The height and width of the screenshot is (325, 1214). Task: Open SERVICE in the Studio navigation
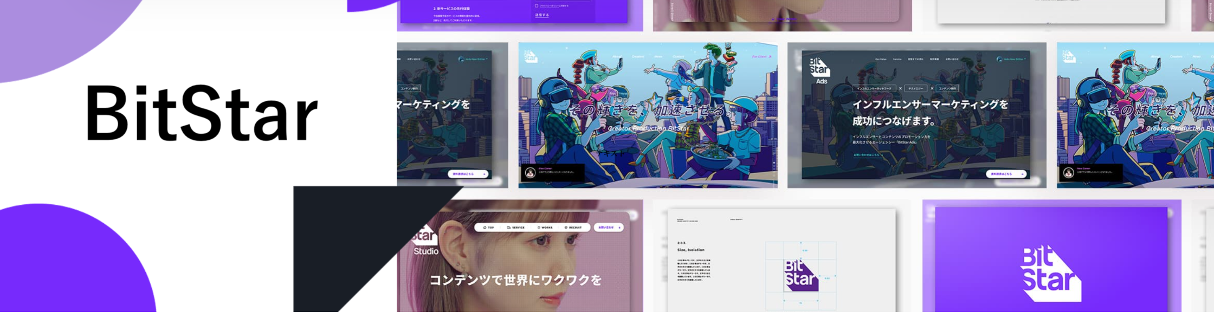[516, 227]
